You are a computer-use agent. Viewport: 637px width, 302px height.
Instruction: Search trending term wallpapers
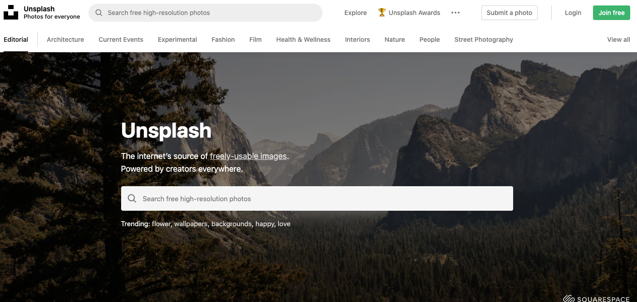point(191,224)
